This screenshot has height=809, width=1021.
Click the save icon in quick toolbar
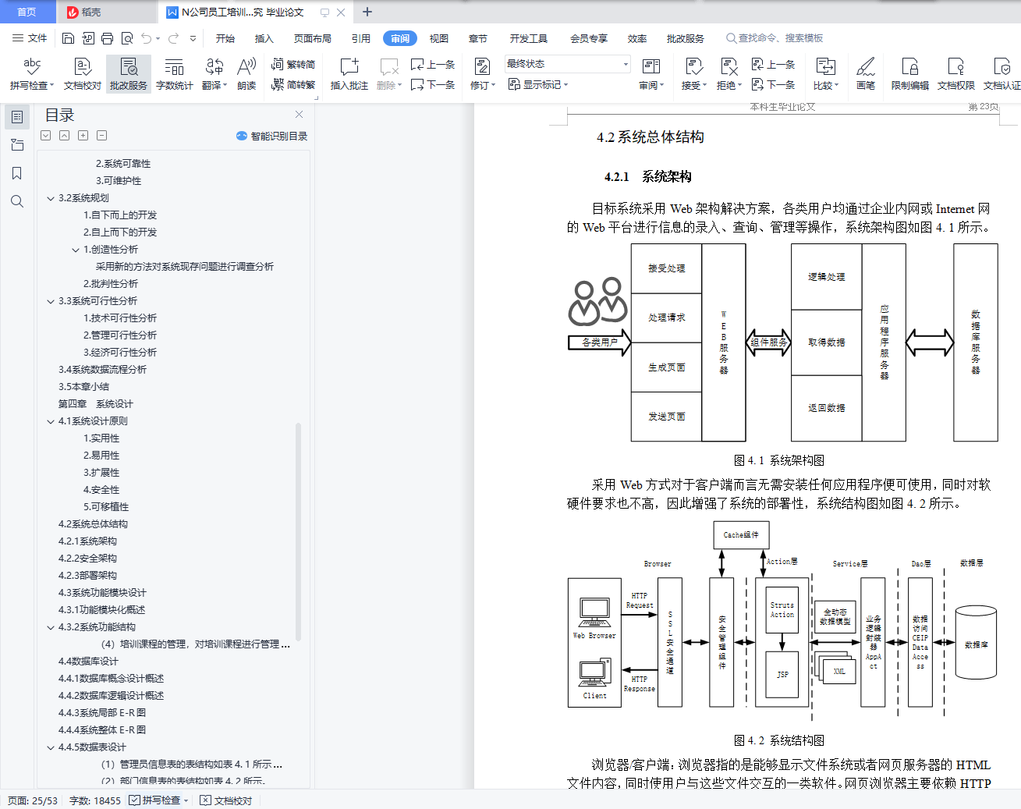pyautogui.click(x=68, y=38)
